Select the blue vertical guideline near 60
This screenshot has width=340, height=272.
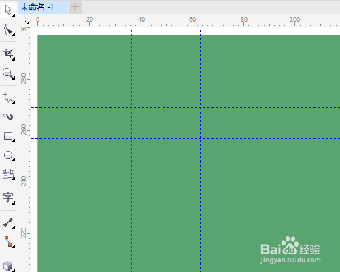click(x=200, y=150)
